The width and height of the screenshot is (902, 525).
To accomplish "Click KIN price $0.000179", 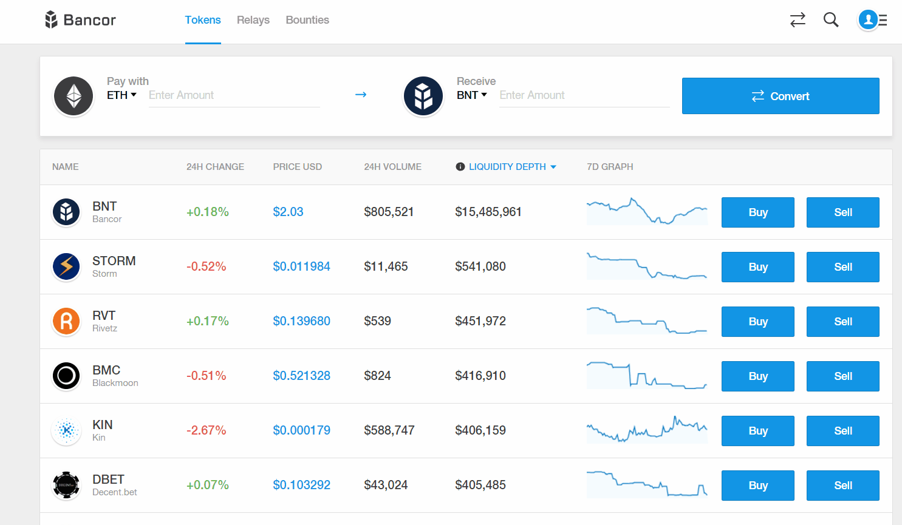I will coord(302,430).
